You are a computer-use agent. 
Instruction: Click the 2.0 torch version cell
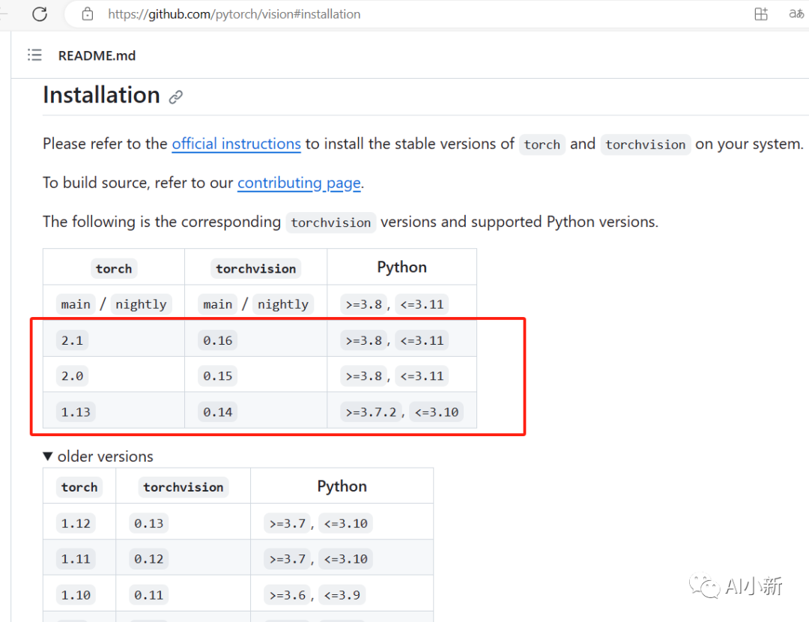pos(72,376)
